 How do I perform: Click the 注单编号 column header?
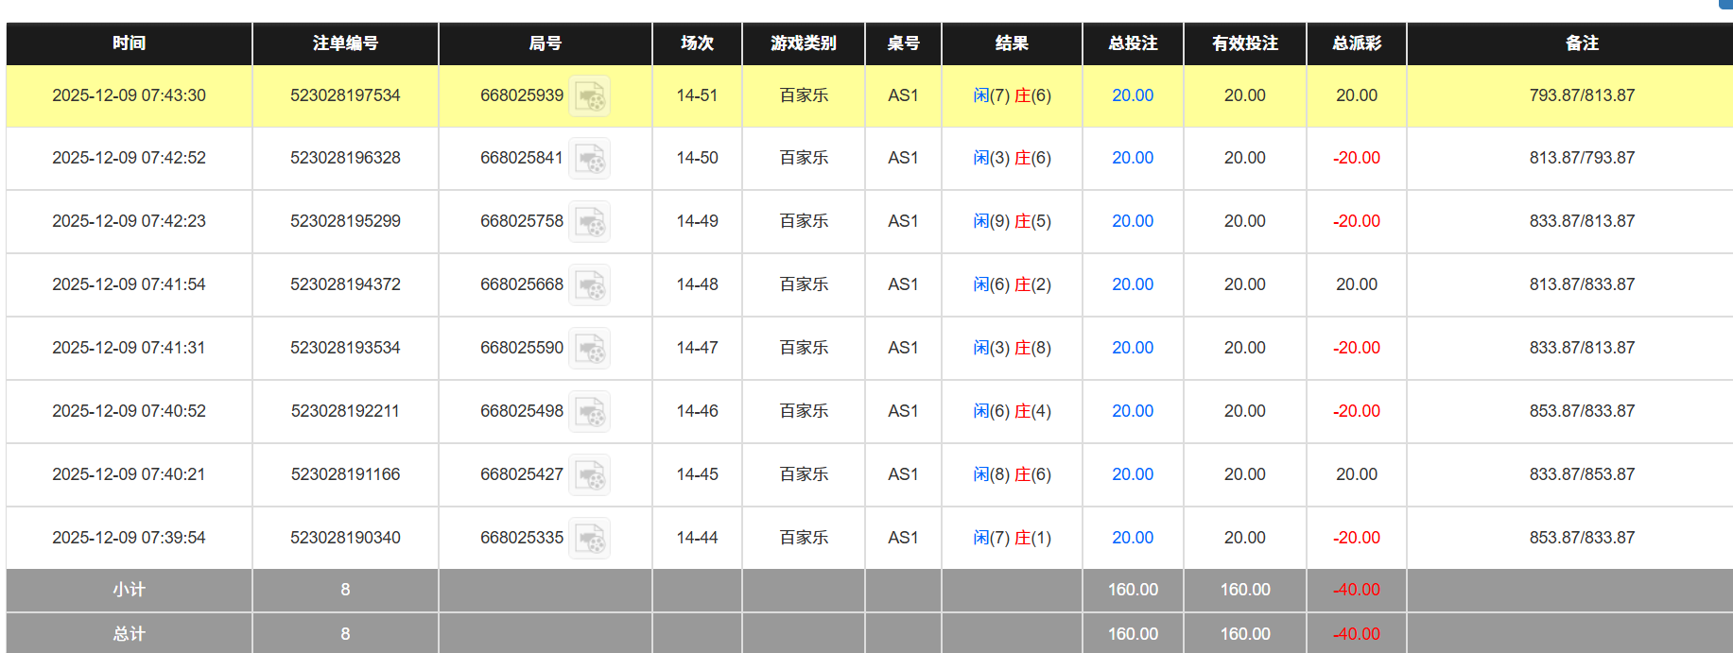344,43
